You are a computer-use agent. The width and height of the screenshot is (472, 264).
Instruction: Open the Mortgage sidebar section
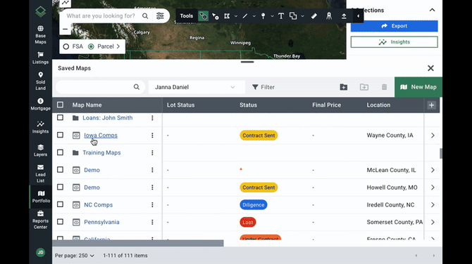tap(40, 104)
